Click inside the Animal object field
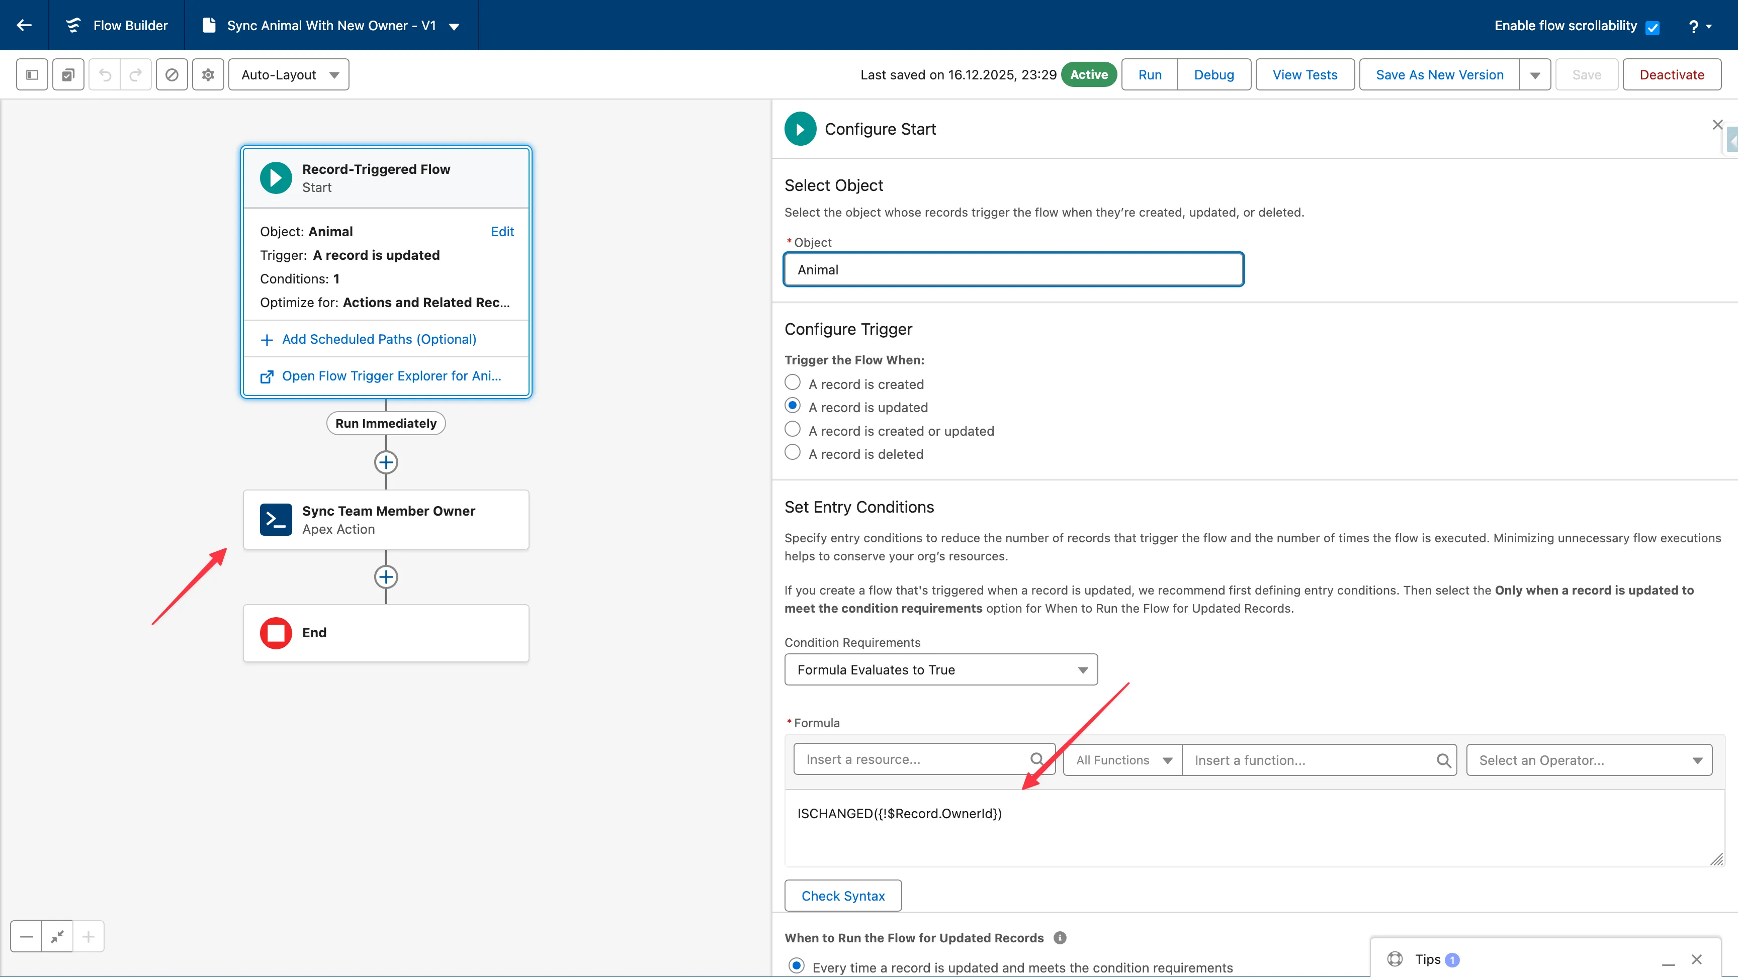The image size is (1738, 977). point(1013,269)
